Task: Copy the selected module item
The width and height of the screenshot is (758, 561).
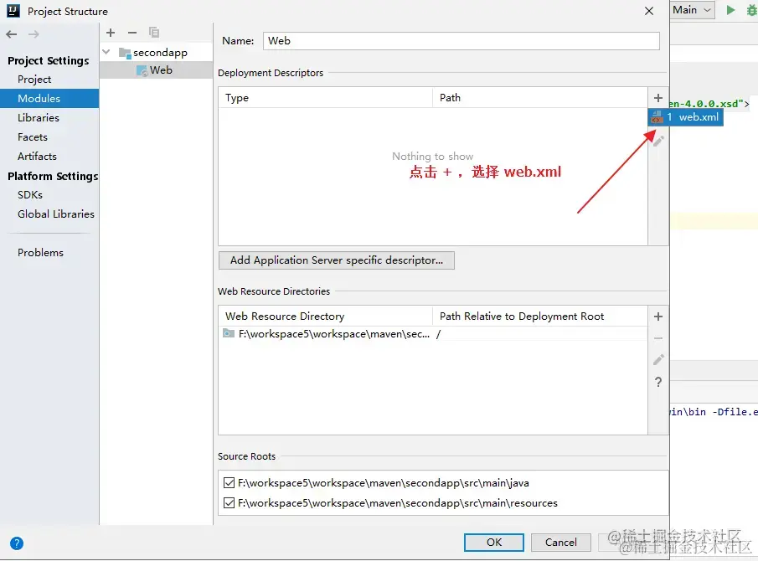Action: tap(154, 33)
